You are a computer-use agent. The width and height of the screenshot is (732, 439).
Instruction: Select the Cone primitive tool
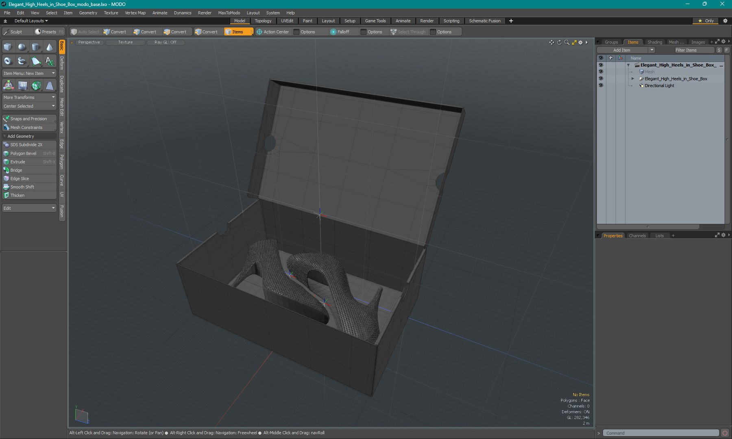[49, 47]
